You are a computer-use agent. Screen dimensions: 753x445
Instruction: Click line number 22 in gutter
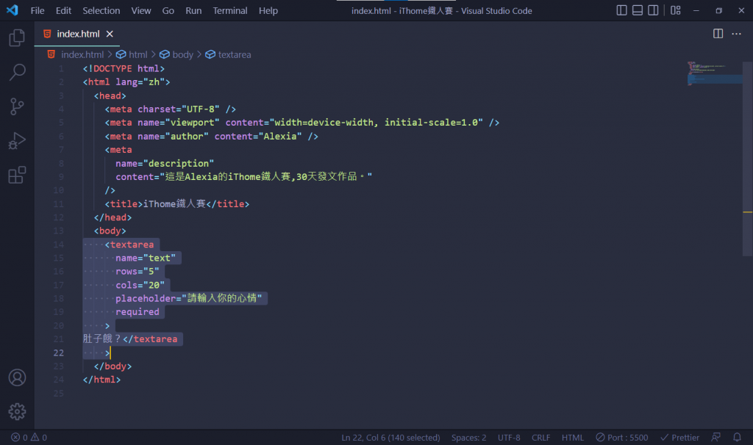(58, 353)
